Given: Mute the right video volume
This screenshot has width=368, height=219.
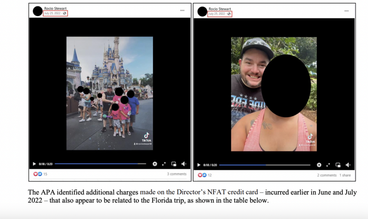Looking at the screenshot, I should tap(348, 165).
